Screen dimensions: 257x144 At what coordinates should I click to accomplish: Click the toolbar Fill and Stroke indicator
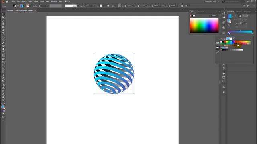(x=3, y=107)
